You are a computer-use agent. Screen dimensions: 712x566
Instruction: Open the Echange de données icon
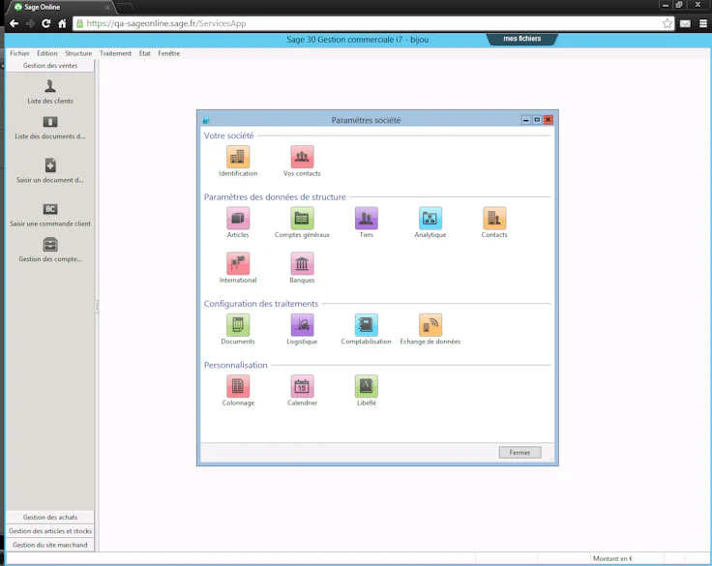pos(430,325)
